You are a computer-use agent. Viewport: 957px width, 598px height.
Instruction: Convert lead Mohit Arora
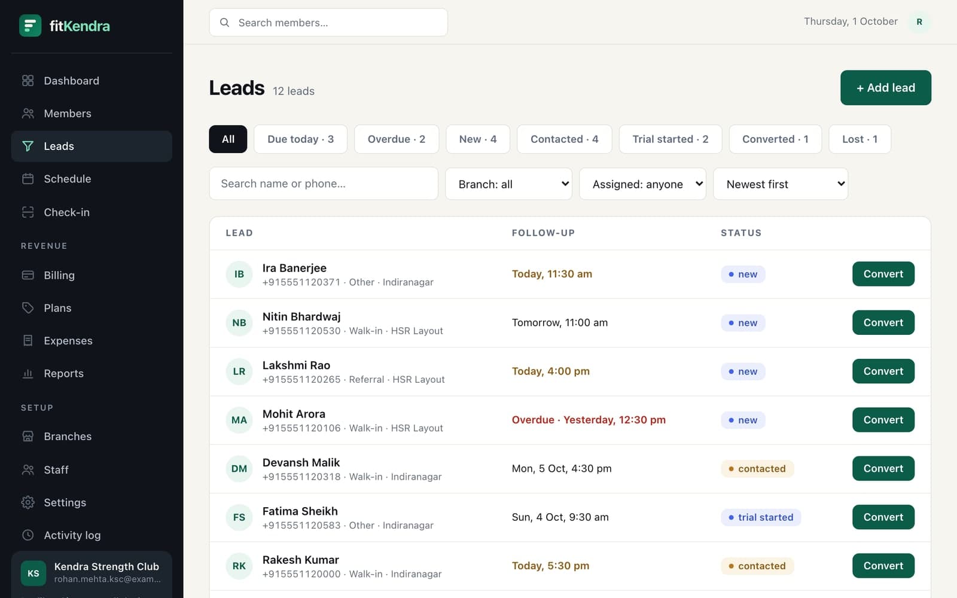883,420
